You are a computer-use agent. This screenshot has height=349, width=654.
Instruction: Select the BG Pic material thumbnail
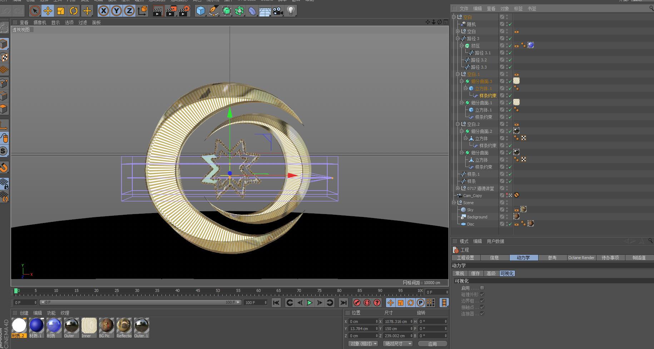[106, 328]
